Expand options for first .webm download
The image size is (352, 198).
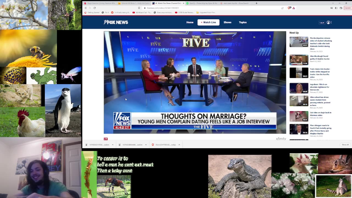click(x=112, y=145)
